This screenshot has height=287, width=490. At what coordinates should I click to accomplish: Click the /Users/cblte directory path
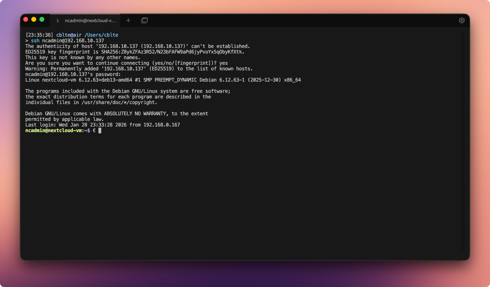pyautogui.click(x=101, y=35)
